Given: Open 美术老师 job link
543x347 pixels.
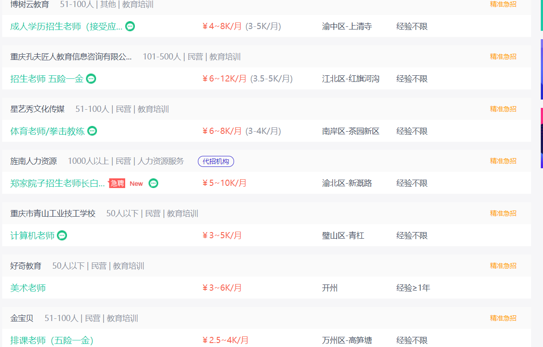Looking at the screenshot, I should click(x=28, y=288).
